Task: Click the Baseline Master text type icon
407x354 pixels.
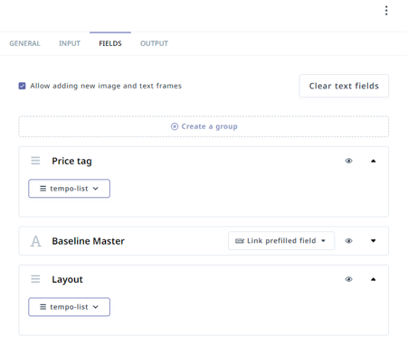Action: [x=35, y=241]
